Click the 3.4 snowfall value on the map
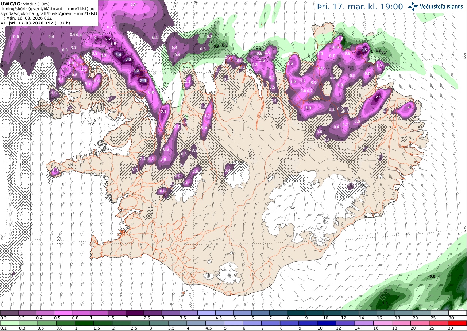Viewport: 467px width, 331px height. pyautogui.click(x=118, y=55)
